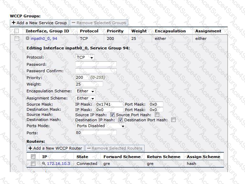This screenshot has width=245, height=184.
Task: Click the Encapsulation column header
Action: (x=170, y=31)
